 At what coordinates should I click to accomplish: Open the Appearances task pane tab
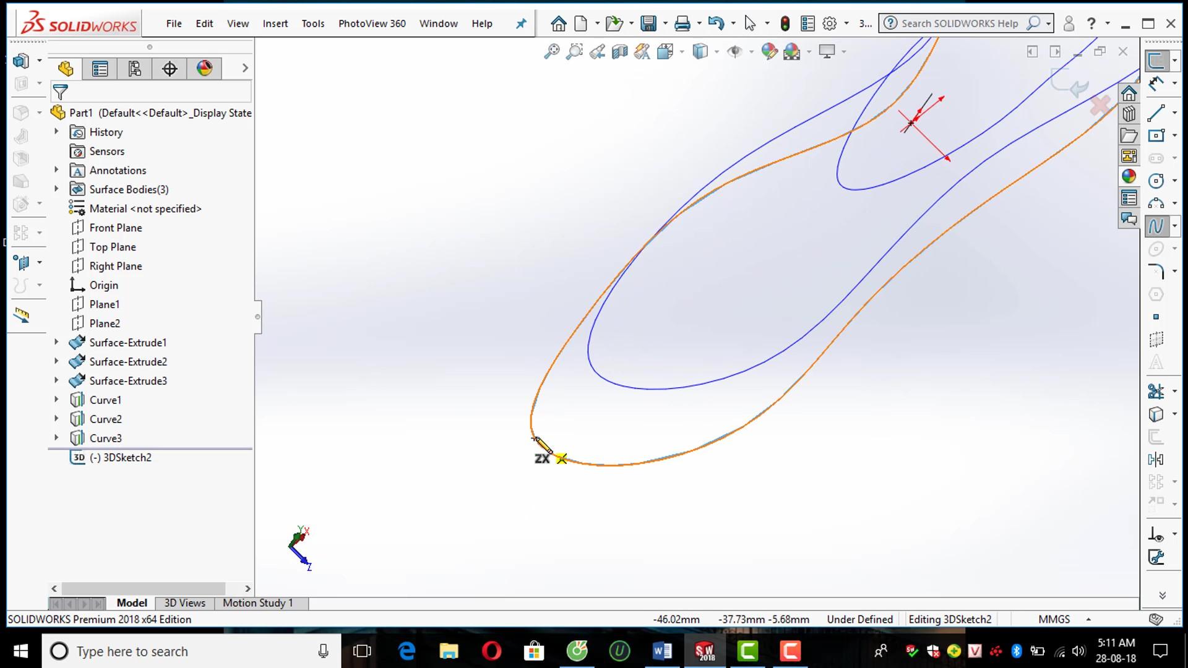(x=1129, y=176)
